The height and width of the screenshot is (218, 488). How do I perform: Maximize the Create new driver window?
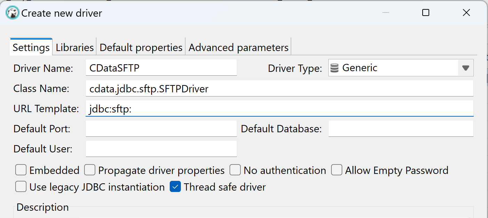point(426,13)
